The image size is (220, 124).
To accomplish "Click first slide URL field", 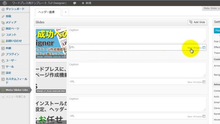I will (137, 48).
